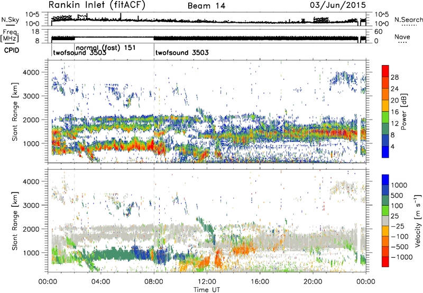Click the 'Slant Range [km]' label of power plot
The width and height of the screenshot is (423, 293).
point(15,112)
